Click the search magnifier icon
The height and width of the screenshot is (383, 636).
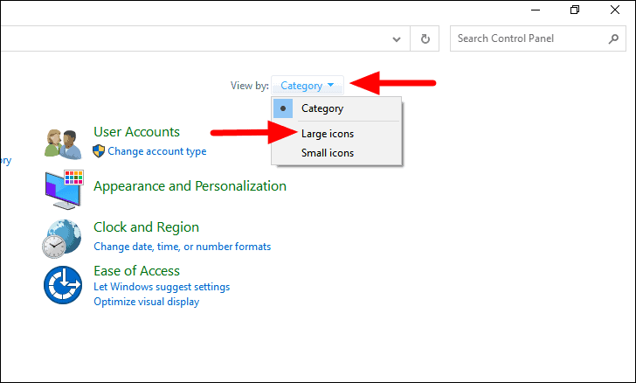[x=613, y=38]
